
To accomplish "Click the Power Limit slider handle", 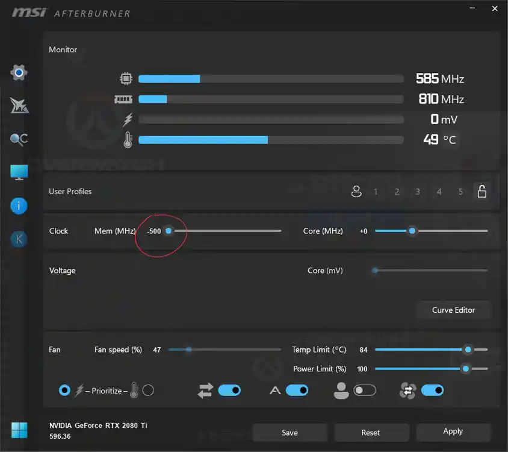I will (x=465, y=369).
